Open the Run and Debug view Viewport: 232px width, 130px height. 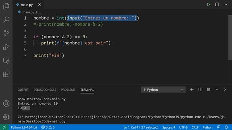click(6, 47)
